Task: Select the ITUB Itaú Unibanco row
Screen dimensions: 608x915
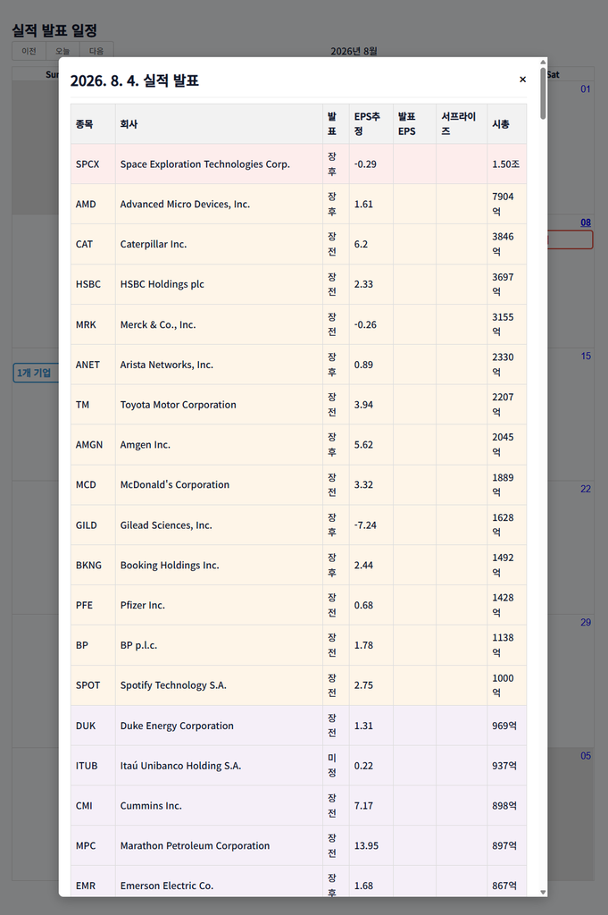Action: tap(298, 766)
